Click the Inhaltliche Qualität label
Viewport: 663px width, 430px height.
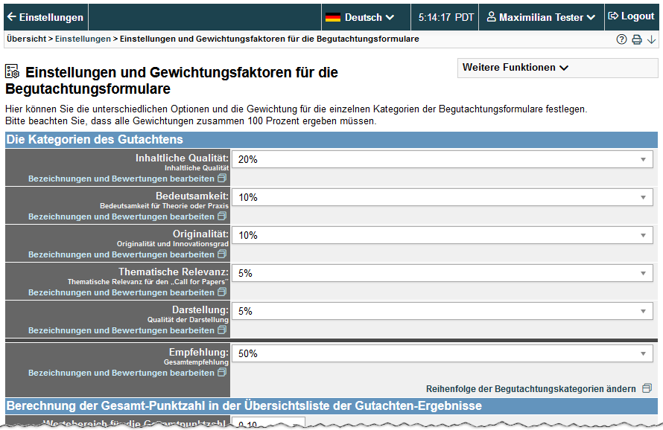point(182,158)
